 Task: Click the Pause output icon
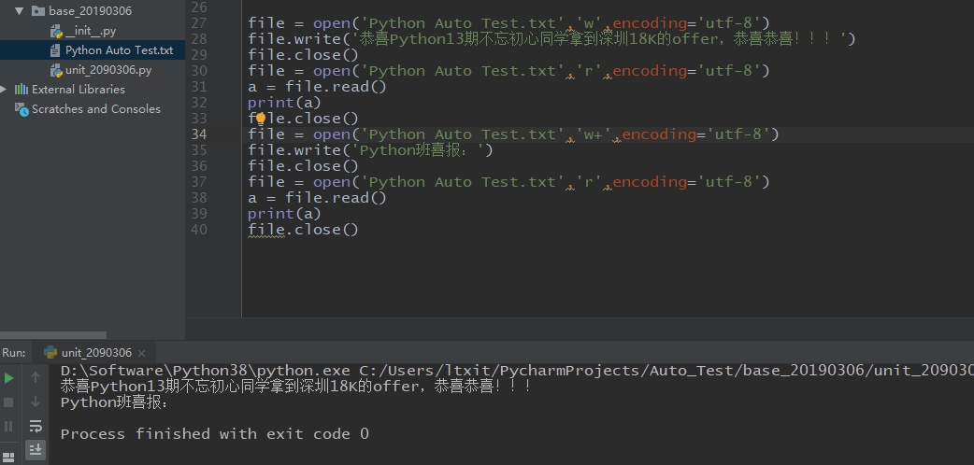click(9, 426)
